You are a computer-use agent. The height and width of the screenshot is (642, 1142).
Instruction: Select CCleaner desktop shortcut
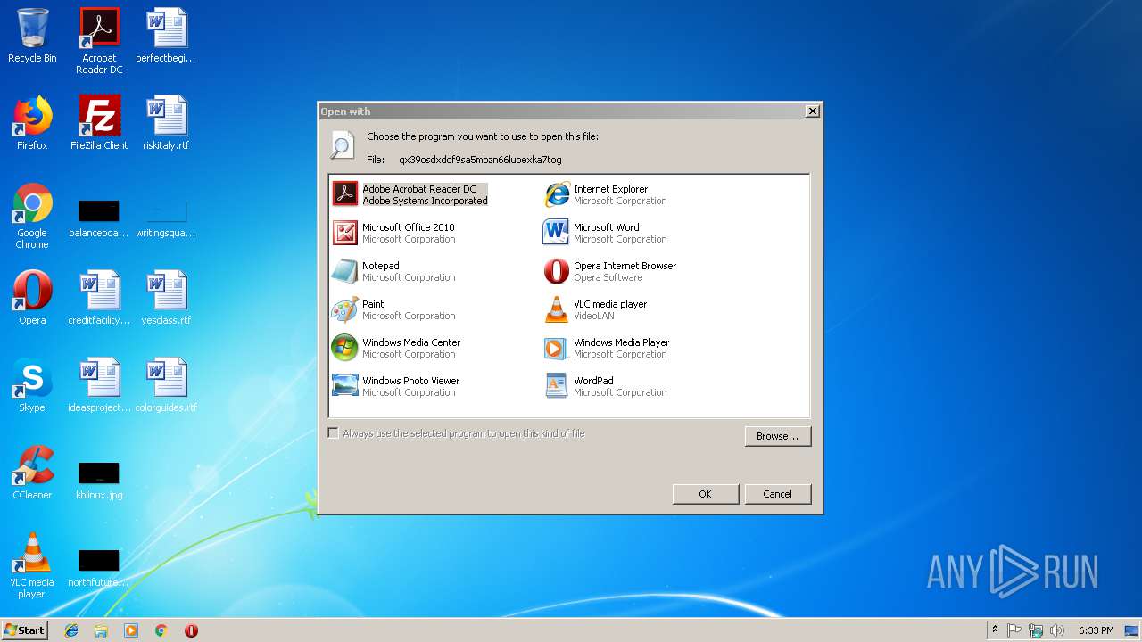point(32,473)
